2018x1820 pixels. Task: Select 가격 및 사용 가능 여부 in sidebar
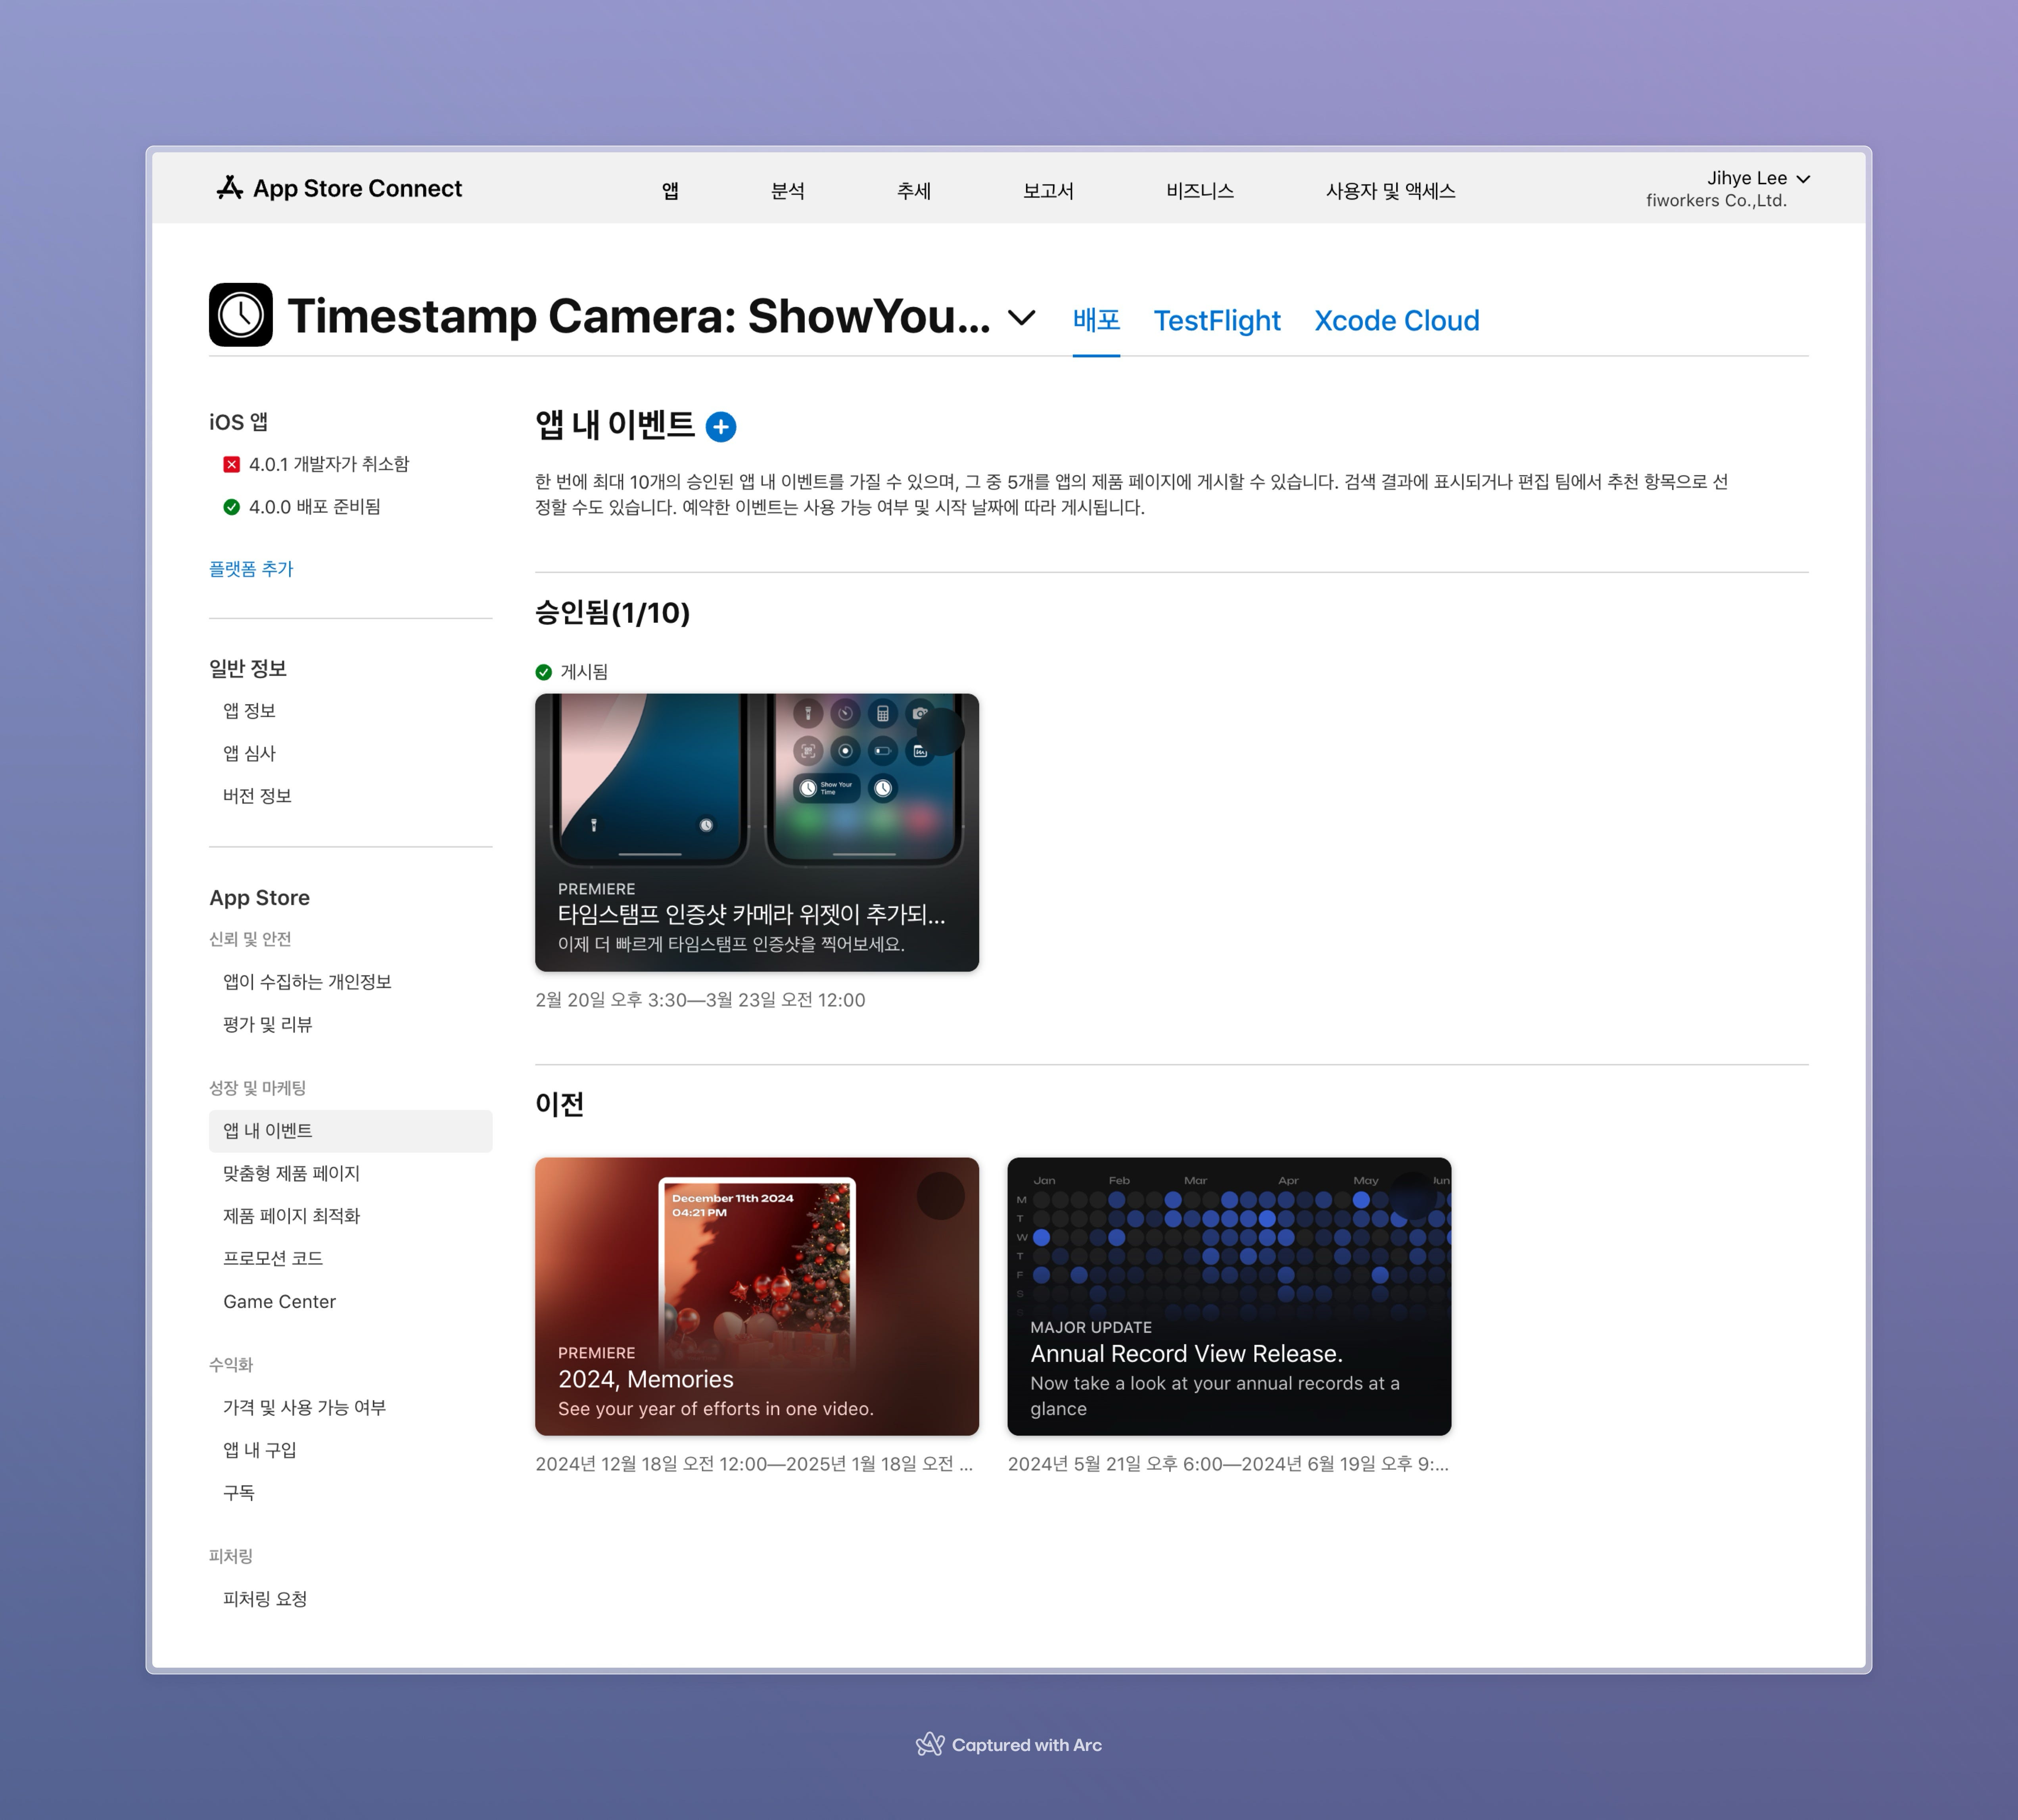coord(304,1407)
